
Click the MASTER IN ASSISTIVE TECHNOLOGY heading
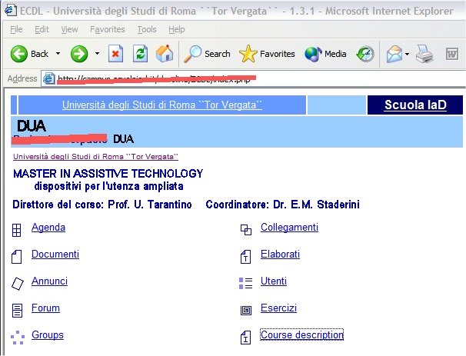[108, 174]
